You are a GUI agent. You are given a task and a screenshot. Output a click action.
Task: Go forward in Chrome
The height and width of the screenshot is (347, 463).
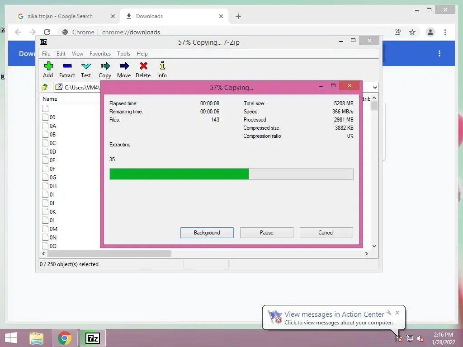click(33, 32)
